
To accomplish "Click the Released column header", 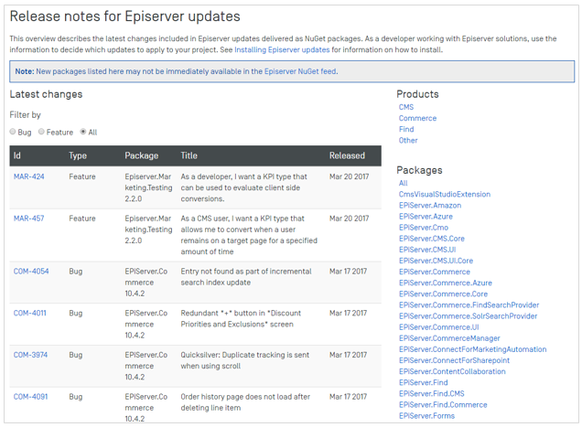I will [x=347, y=155].
